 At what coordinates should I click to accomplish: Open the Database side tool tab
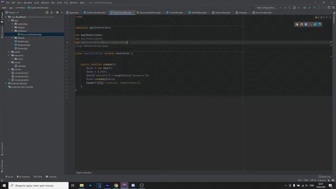pyautogui.click(x=334, y=18)
